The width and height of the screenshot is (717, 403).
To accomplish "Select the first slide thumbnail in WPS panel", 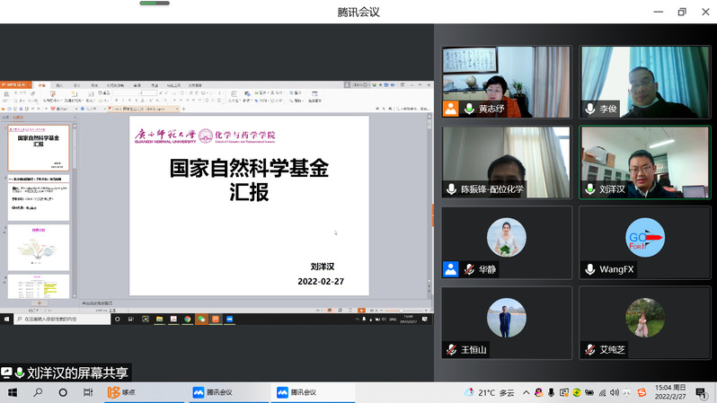I will click(38, 145).
